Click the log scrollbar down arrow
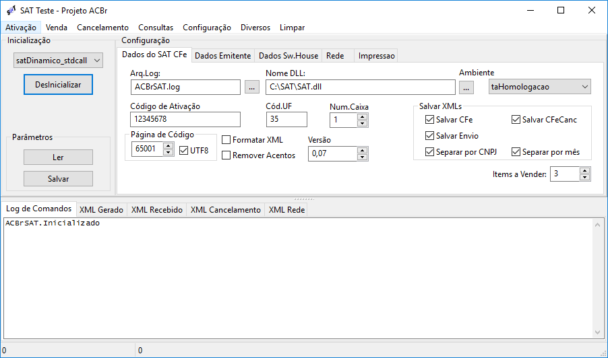Image resolution: width=608 pixels, height=358 pixels. click(x=597, y=332)
